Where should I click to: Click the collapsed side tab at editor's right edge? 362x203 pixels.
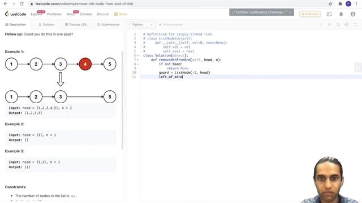[359, 68]
